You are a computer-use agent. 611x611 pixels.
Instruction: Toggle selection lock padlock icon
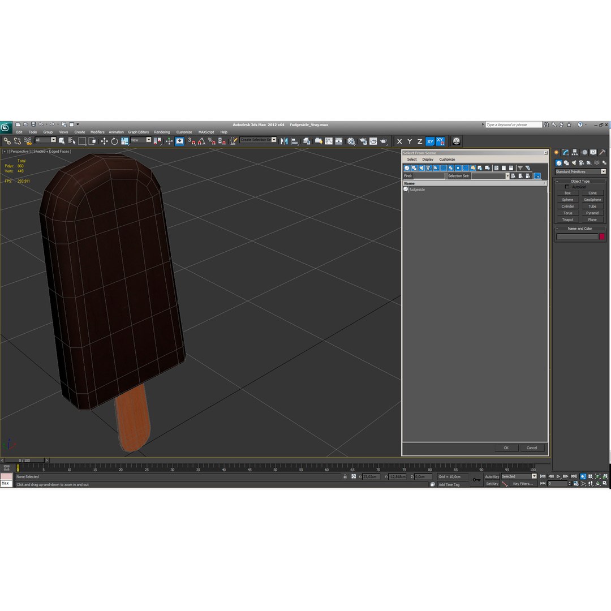pos(345,476)
